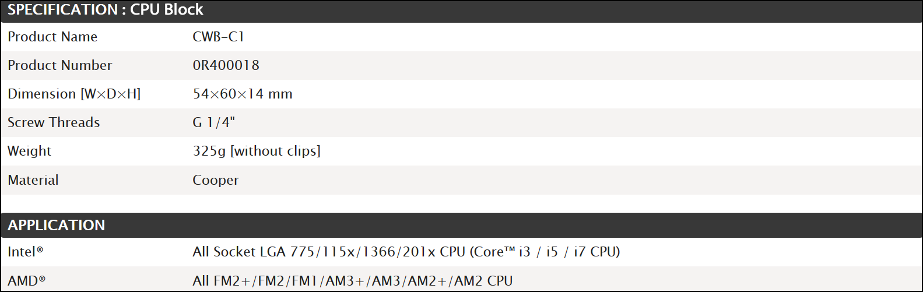The image size is (923, 292).
Task: Click the CWB-C1 product name value
Action: coord(219,37)
